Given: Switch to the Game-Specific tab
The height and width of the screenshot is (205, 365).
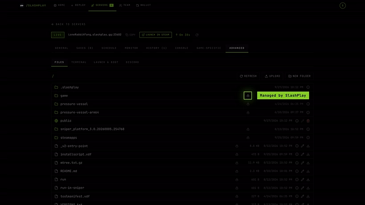Looking at the screenshot, I should [x=209, y=48].
